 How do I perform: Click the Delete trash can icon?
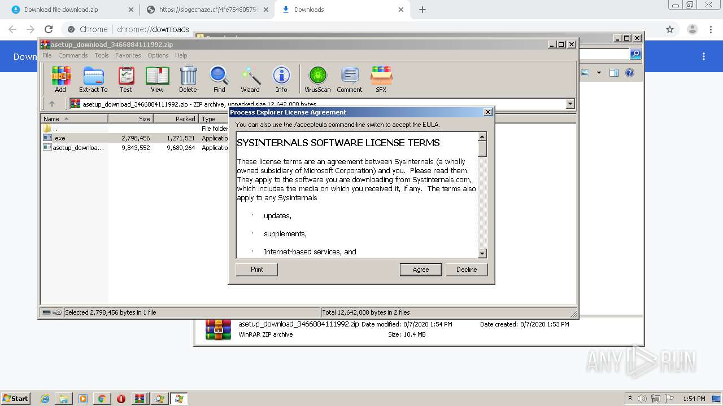coord(188,79)
